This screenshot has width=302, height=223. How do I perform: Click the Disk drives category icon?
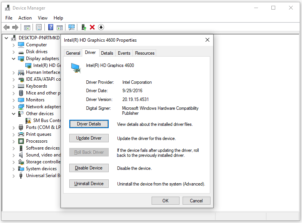[x=21, y=52]
